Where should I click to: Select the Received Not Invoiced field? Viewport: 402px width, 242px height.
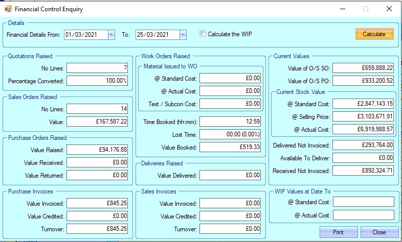click(x=364, y=171)
